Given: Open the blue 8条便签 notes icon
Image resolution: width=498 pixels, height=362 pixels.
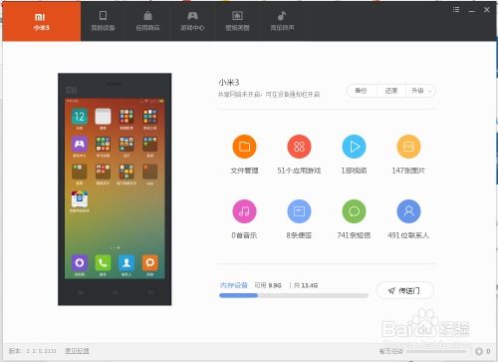Looking at the screenshot, I should pos(299,211).
